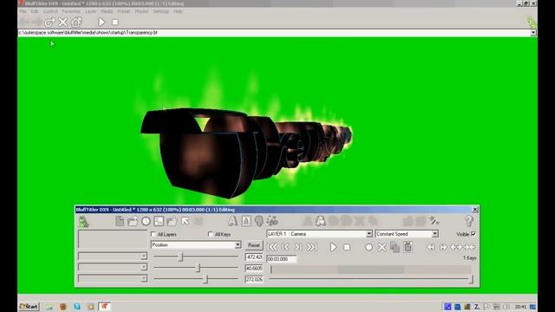This screenshot has height=312, width=555.
Task: Copy key icon
Action: [x=395, y=247]
